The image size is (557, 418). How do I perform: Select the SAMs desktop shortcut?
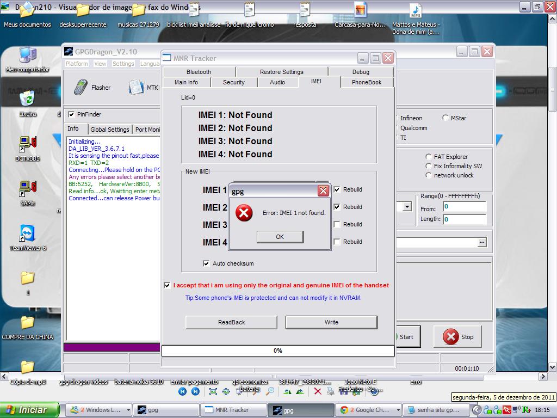(x=28, y=189)
